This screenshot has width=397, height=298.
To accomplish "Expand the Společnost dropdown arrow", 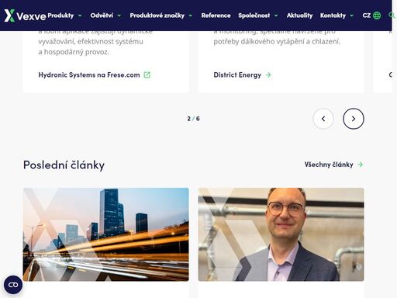I will [276, 16].
